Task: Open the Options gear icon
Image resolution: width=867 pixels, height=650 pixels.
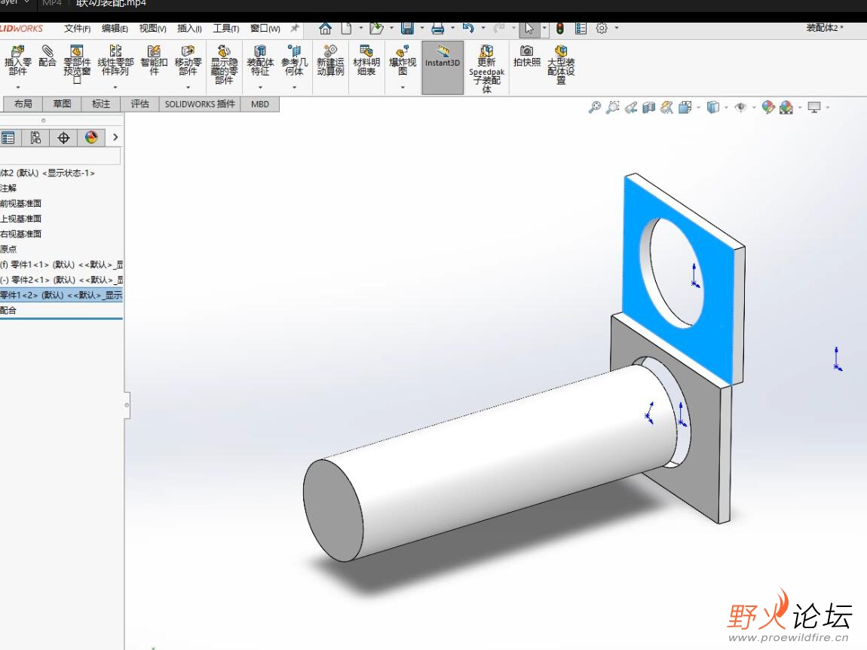Action: click(602, 28)
